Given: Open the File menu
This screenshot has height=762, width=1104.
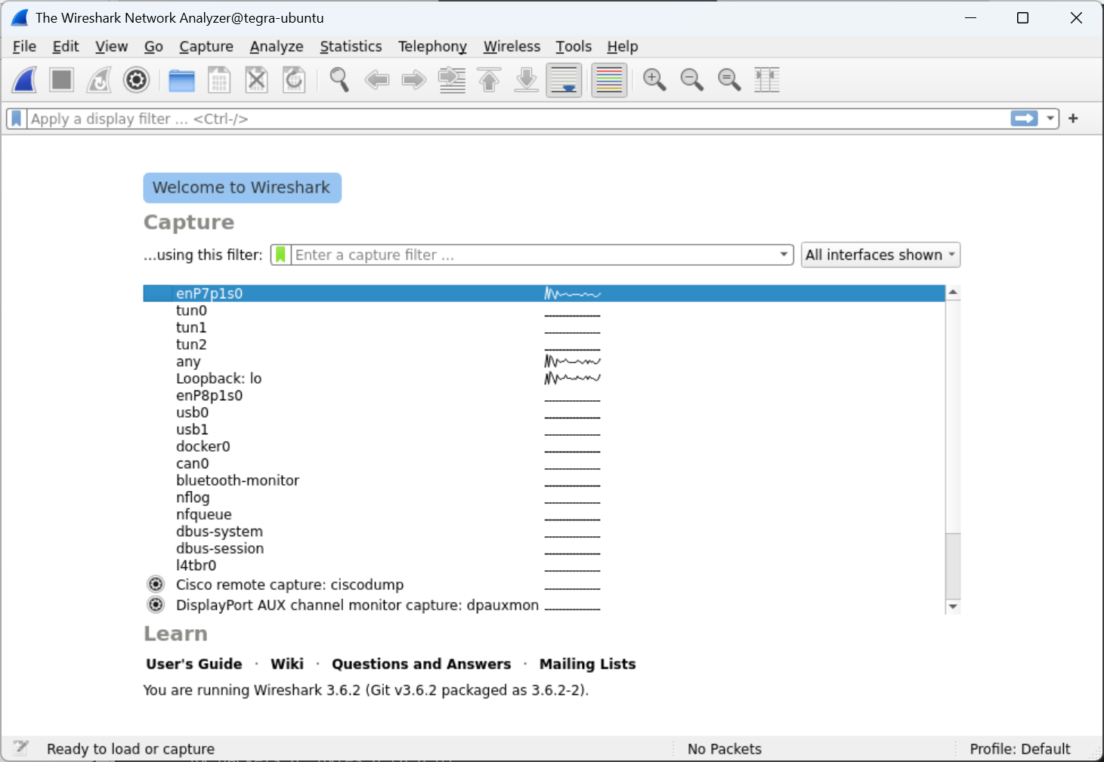Looking at the screenshot, I should pos(24,46).
